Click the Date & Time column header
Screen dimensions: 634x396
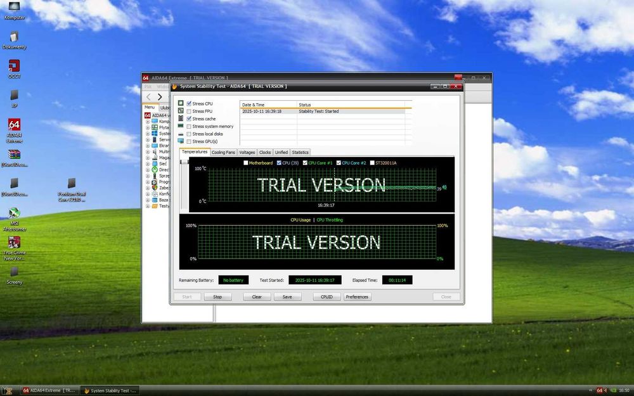tap(268, 105)
